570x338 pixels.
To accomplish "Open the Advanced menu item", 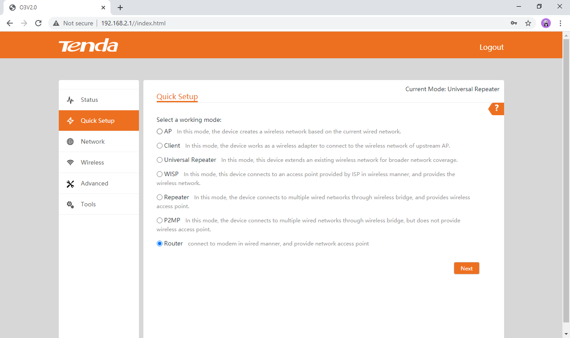I will coord(99,183).
